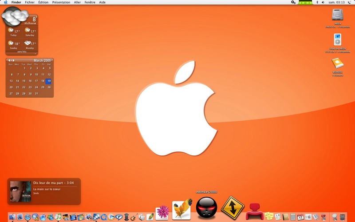Click the phone status menu icon
355x222 pixels.
tap(350, 2)
